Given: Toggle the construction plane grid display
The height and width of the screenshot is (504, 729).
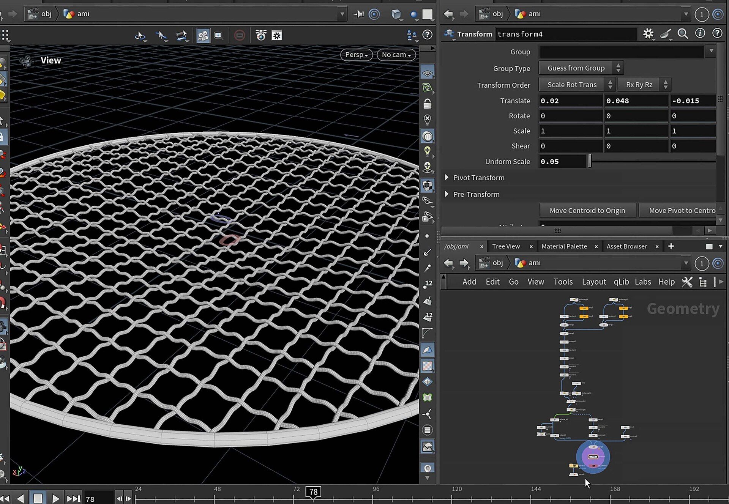Looking at the screenshot, I should click(x=428, y=72).
